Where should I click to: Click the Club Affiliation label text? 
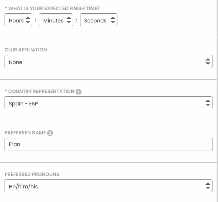[26, 50]
